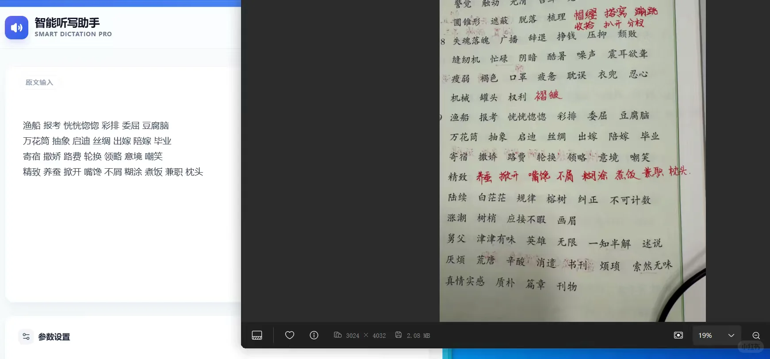Viewport: 770px width, 359px height.
Task: Click the 参数设置 section heading
Action: pos(54,337)
